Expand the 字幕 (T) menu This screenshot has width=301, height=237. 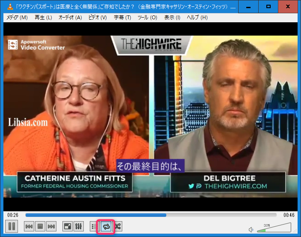122,18
